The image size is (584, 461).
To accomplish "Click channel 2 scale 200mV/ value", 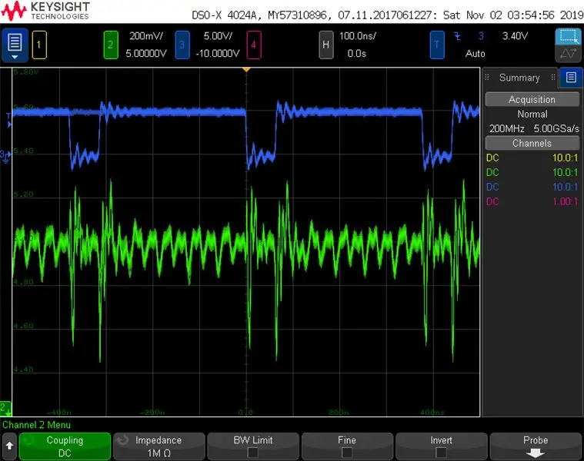I will (146, 36).
